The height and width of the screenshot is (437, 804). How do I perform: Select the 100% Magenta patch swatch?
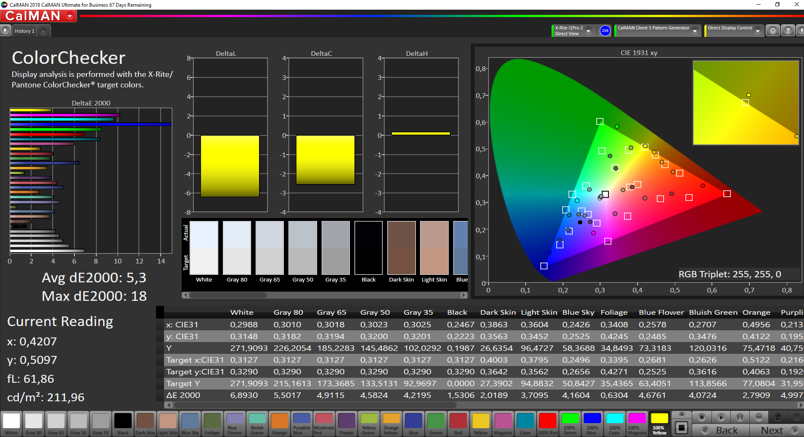pyautogui.click(x=637, y=424)
